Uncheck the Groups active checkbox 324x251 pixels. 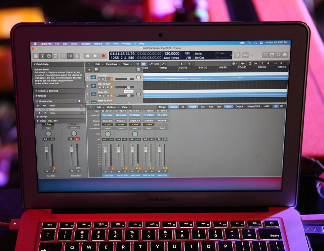pos(37,101)
